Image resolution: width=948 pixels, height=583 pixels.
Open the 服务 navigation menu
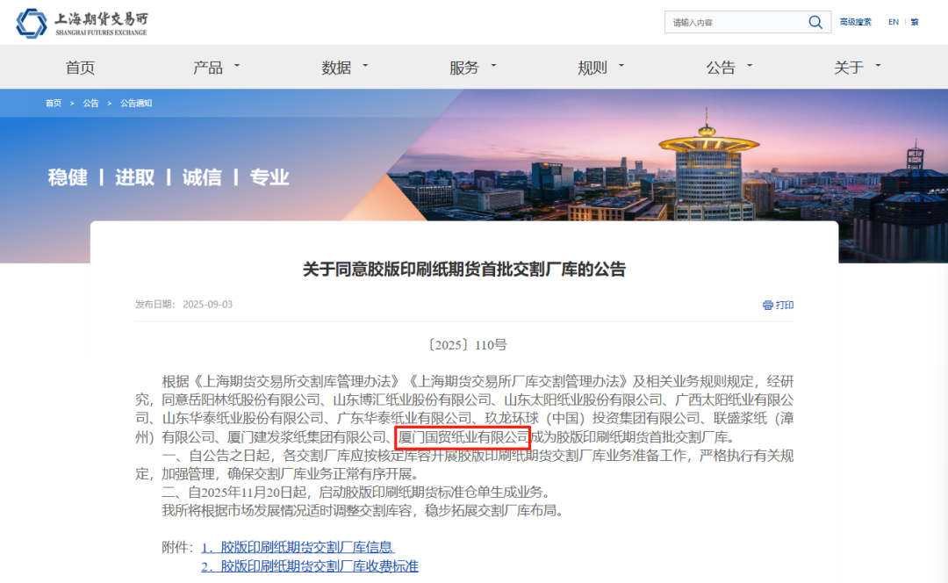[464, 67]
